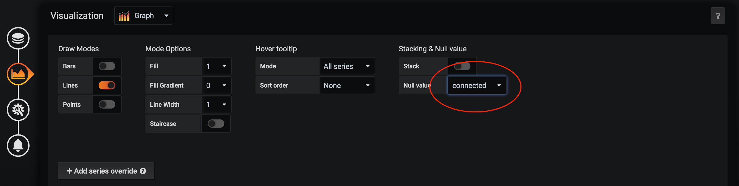This screenshot has width=739, height=186.
Task: Change the Line Width dropdown
Action: [216, 105]
